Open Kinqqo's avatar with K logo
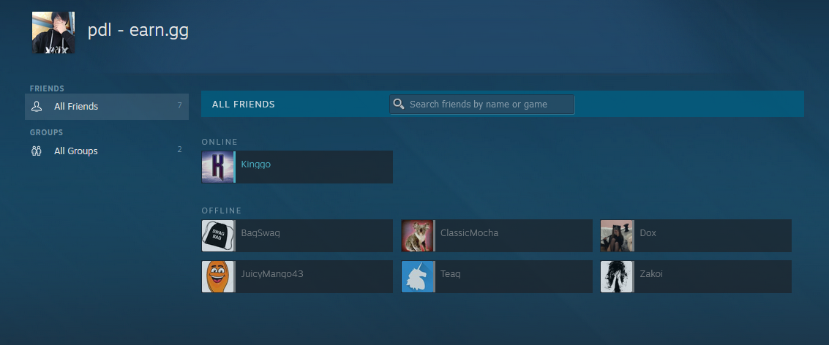 (218, 167)
